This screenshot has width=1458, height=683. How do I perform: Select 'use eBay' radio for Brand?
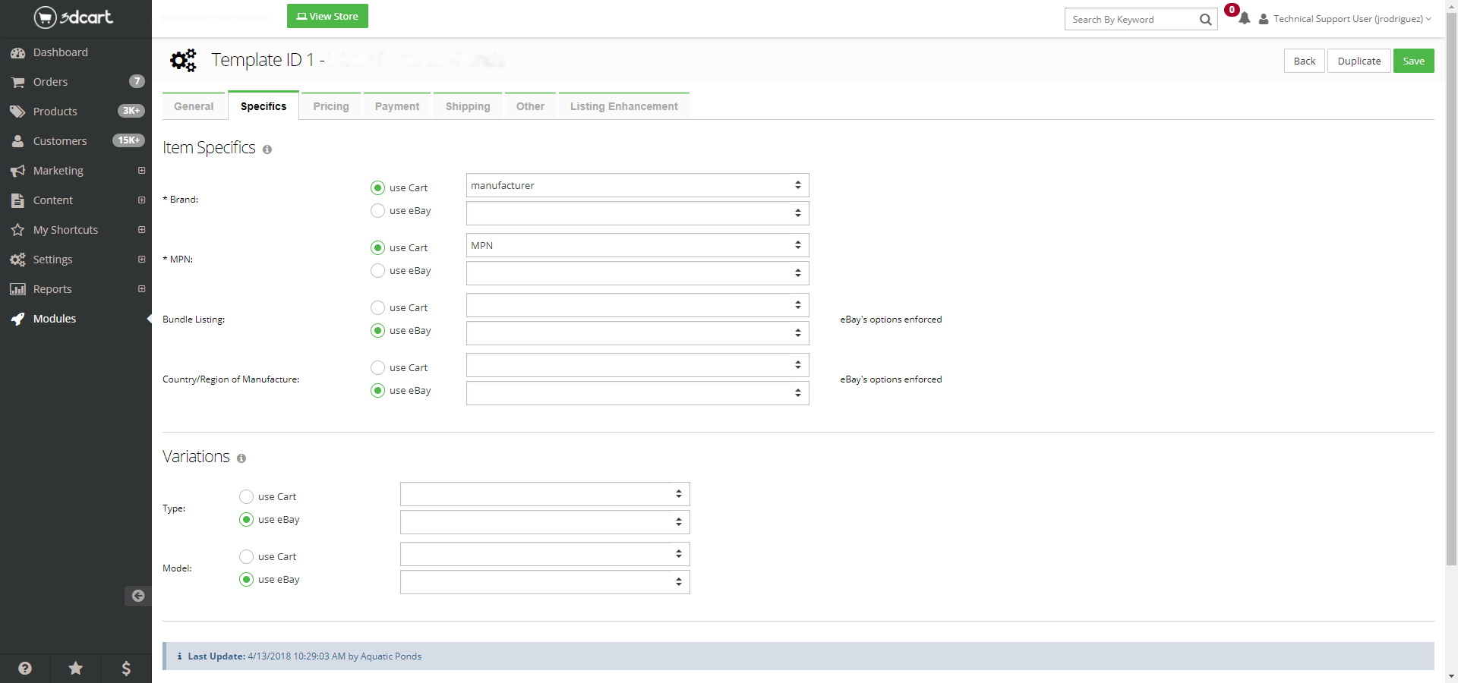pos(377,211)
